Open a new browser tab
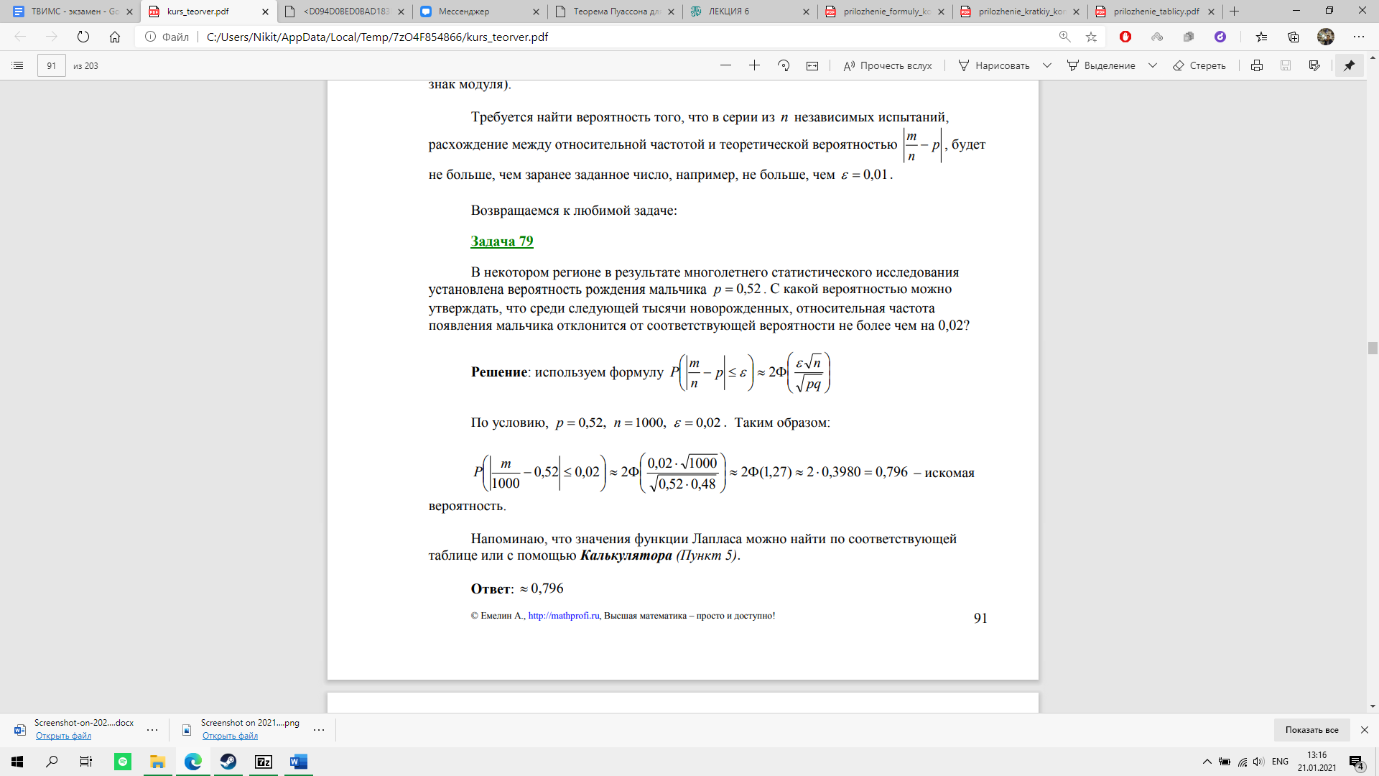This screenshot has width=1379, height=776. 1235,11
